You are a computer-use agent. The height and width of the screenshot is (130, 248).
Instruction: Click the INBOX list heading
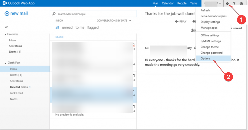pyautogui.click(x=59, y=20)
